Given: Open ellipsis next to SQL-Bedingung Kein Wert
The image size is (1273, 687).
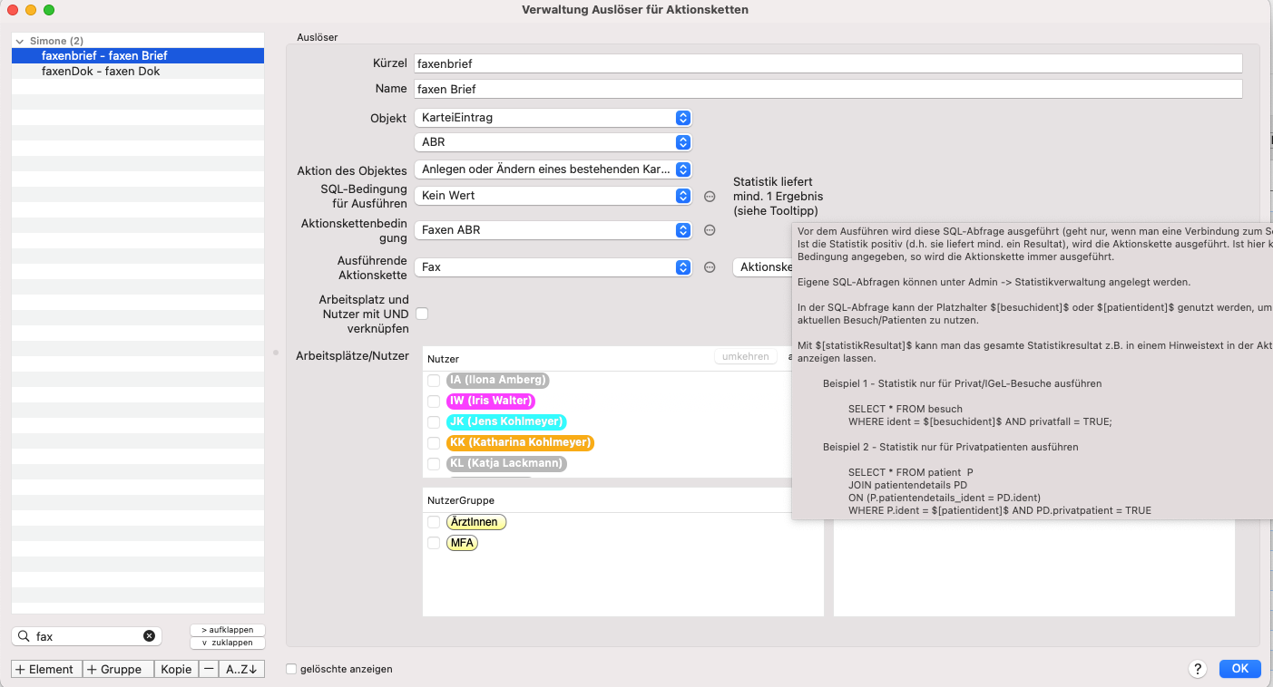Looking at the screenshot, I should point(710,196).
